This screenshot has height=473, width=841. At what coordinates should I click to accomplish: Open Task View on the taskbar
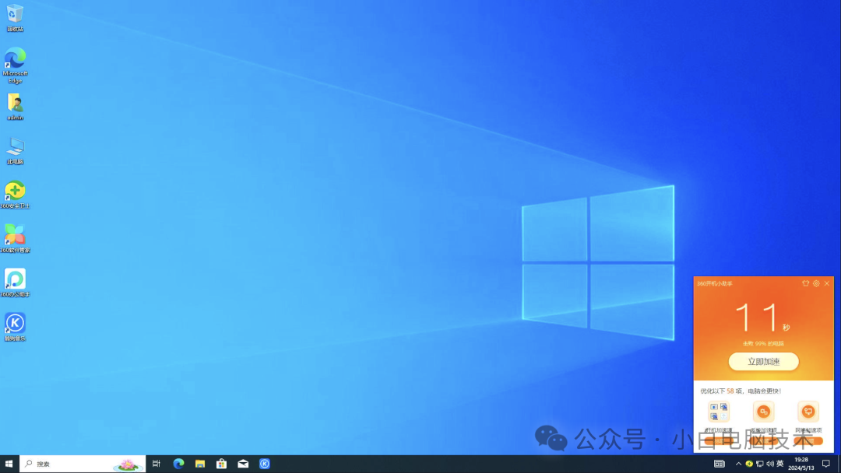[x=156, y=464]
